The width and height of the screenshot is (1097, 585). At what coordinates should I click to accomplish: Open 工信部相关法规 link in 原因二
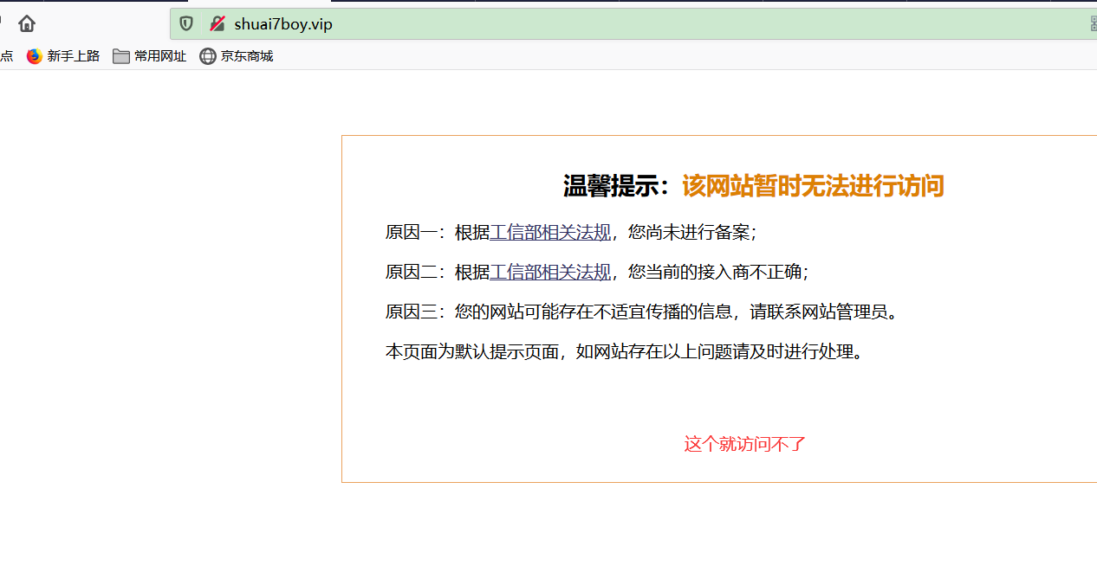(x=550, y=272)
